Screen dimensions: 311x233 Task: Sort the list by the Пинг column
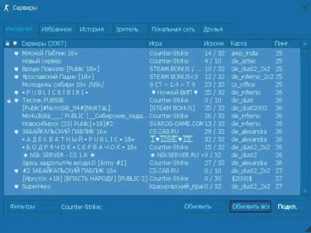pos(287,43)
